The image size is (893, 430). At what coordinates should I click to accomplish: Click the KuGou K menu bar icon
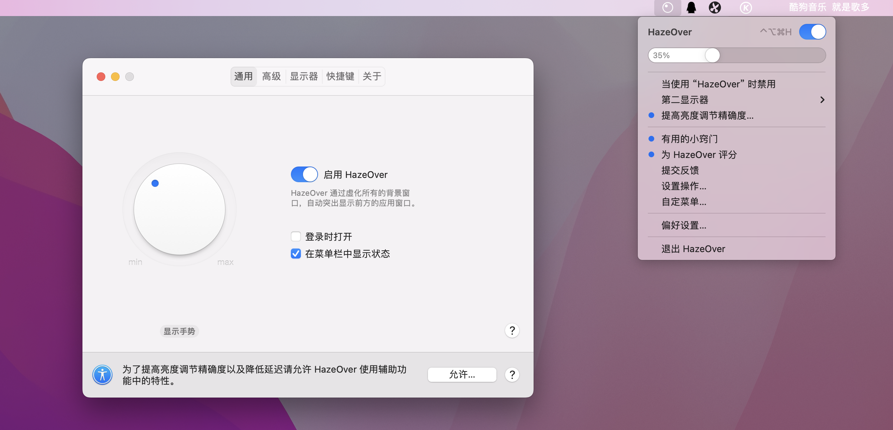746,7
